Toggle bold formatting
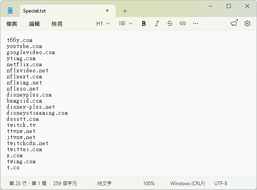Screen dimensions: 257x190 pyautogui.click(x=144, y=23)
